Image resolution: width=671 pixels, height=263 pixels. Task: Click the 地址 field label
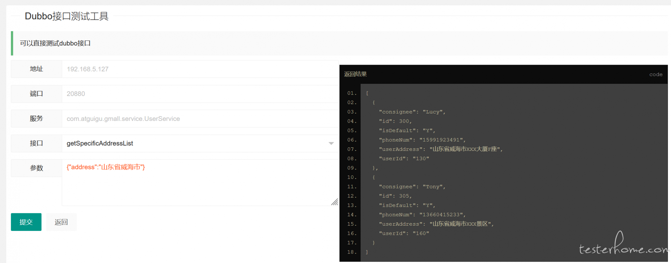[x=36, y=69]
